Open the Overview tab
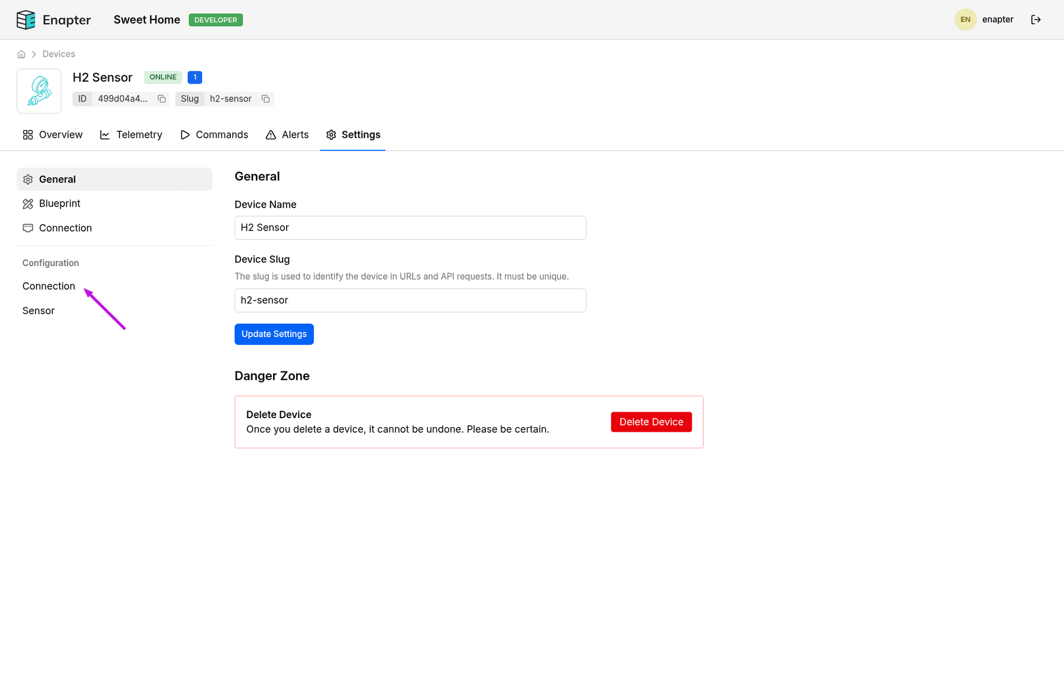Screen dimensions: 1064x692 (x=53, y=135)
